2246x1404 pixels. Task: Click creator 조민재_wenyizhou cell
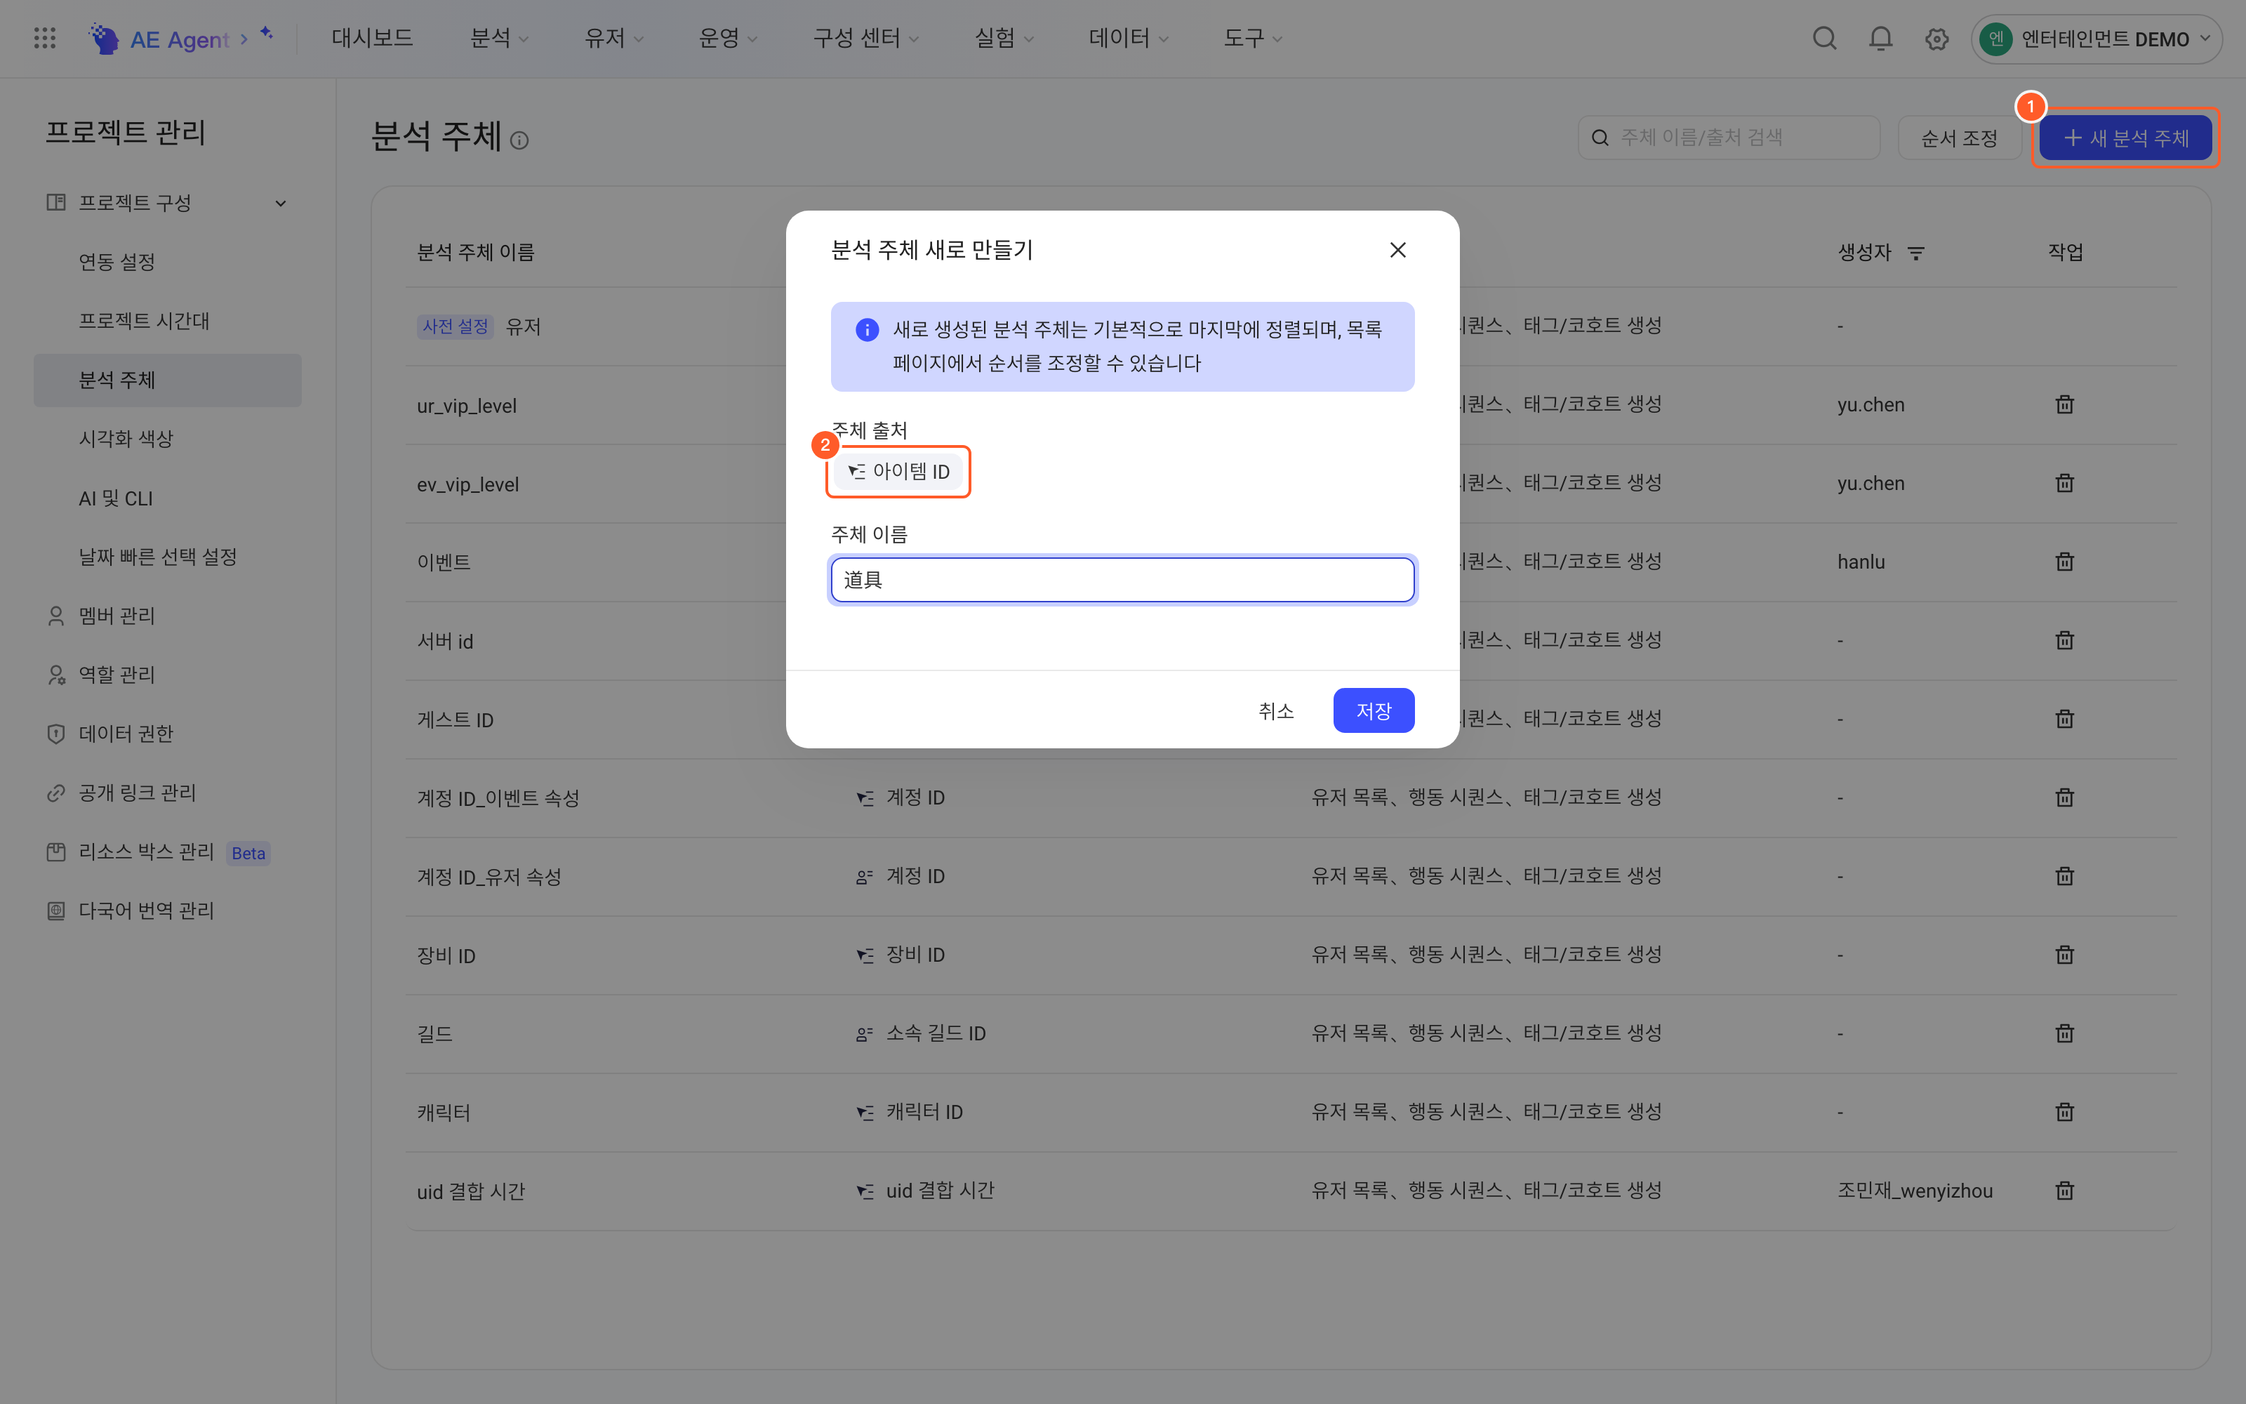1915,1191
